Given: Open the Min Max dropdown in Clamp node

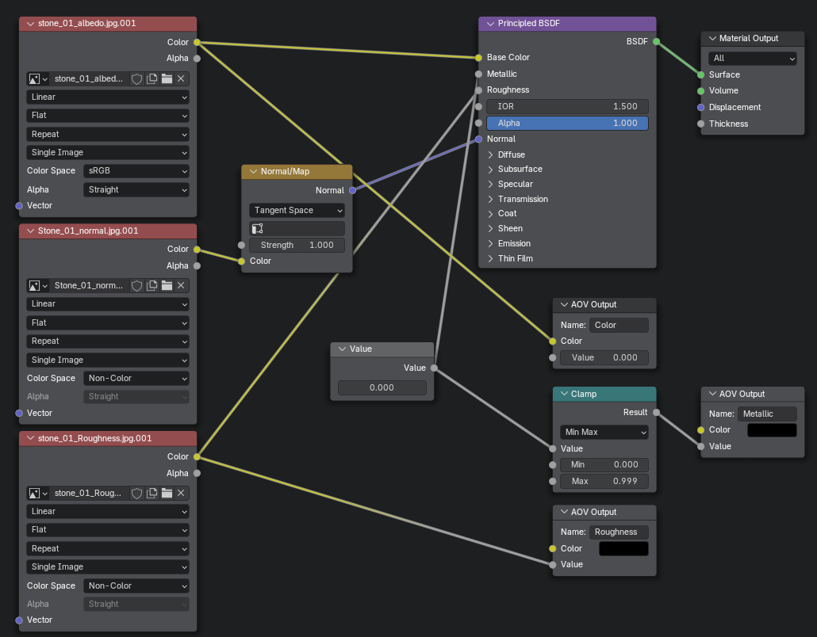Looking at the screenshot, I should coord(604,432).
